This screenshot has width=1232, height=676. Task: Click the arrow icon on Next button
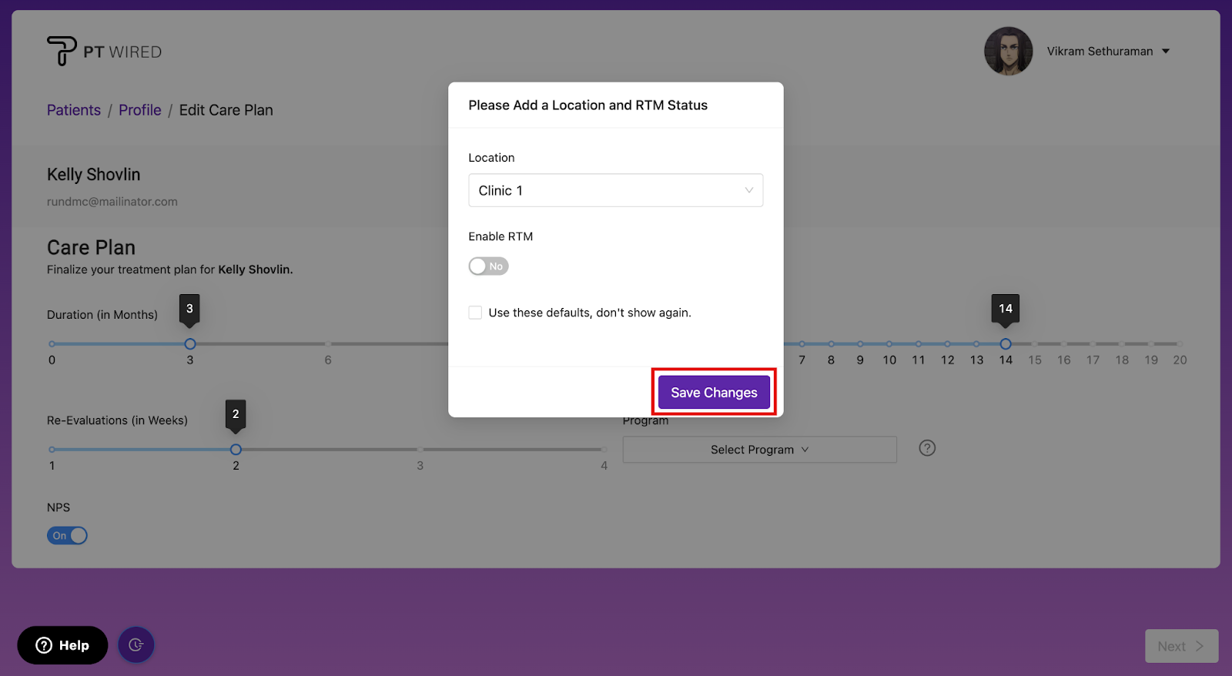tap(1199, 647)
